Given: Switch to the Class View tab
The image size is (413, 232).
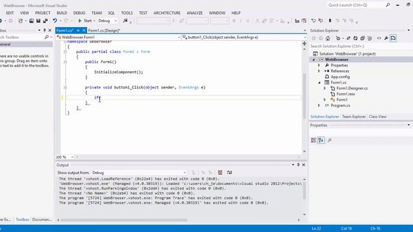Looking at the screenshot, I should click(x=378, y=117).
